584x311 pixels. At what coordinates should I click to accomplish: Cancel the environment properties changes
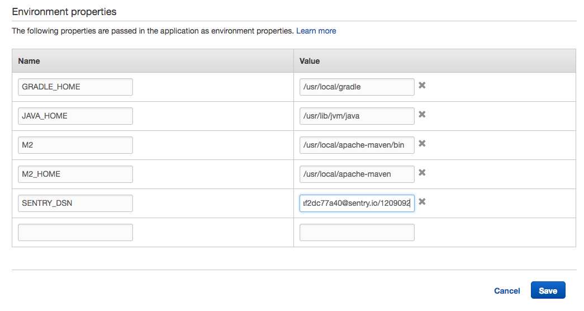507,291
